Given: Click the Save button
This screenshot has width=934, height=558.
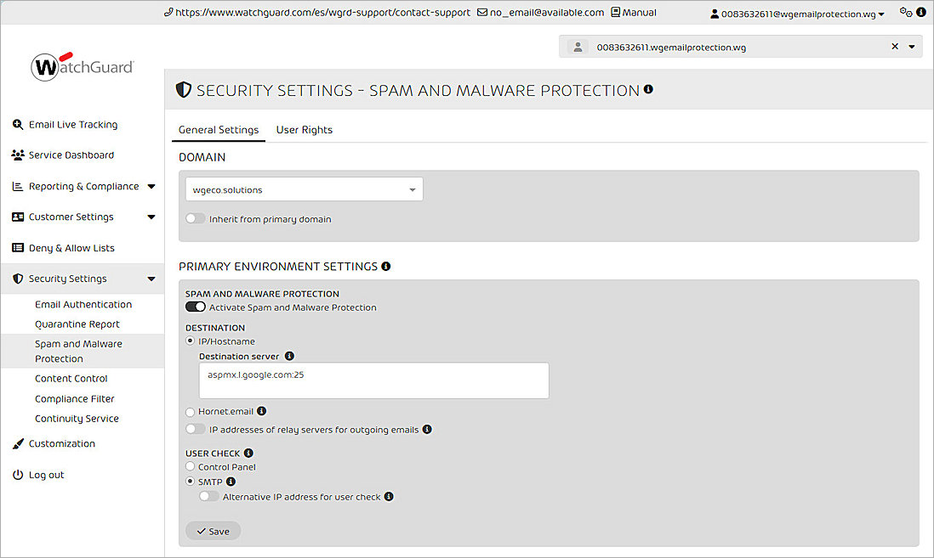Looking at the screenshot, I should click(212, 530).
